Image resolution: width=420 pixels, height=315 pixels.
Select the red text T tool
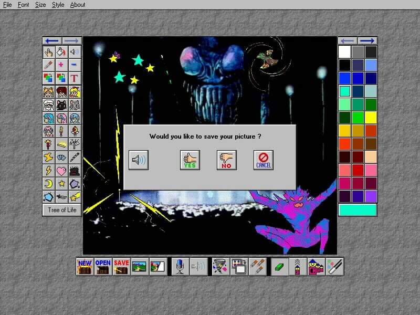coord(75,78)
